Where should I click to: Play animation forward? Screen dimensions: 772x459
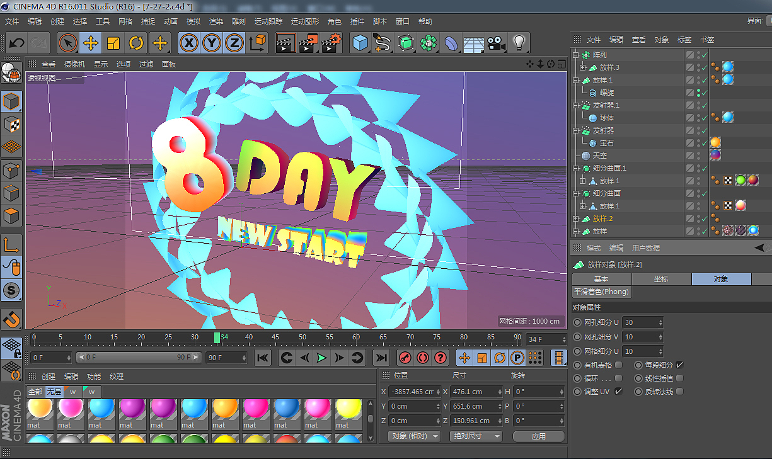point(322,358)
